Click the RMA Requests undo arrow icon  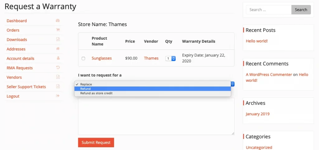58,68
